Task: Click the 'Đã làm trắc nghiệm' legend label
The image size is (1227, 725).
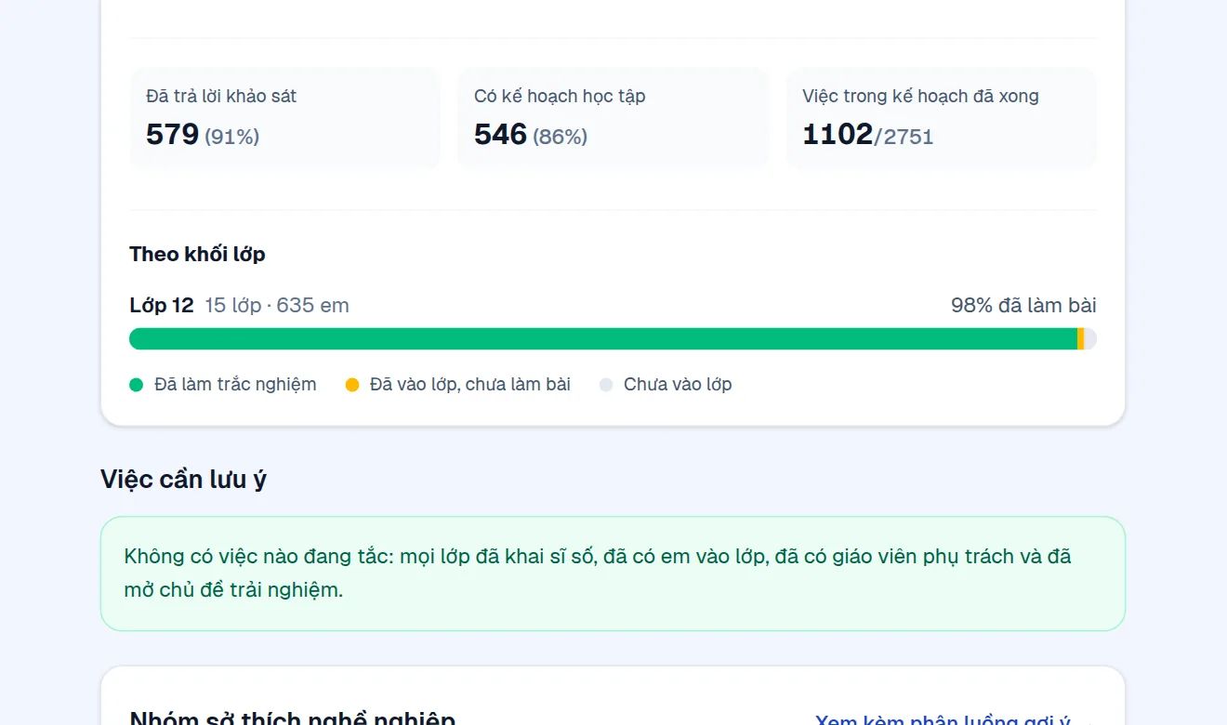Action: 235,385
